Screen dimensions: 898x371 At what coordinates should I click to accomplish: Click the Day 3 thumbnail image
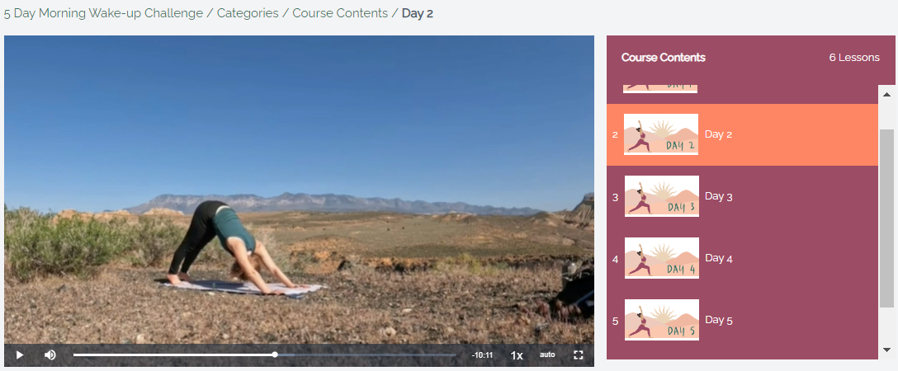661,196
